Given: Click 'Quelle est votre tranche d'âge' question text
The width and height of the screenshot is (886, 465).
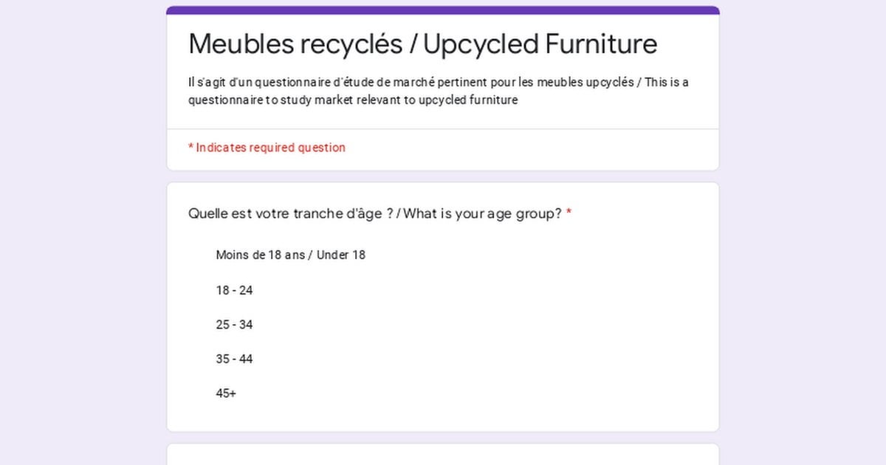Looking at the screenshot, I should [x=286, y=214].
